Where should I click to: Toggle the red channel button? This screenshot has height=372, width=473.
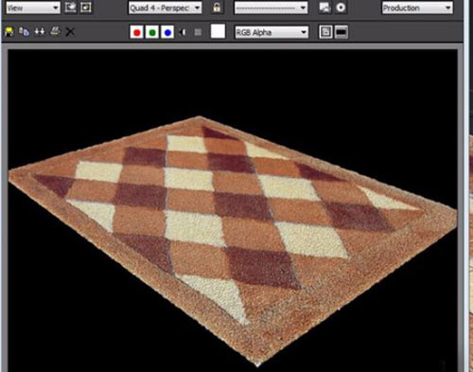pos(137,32)
